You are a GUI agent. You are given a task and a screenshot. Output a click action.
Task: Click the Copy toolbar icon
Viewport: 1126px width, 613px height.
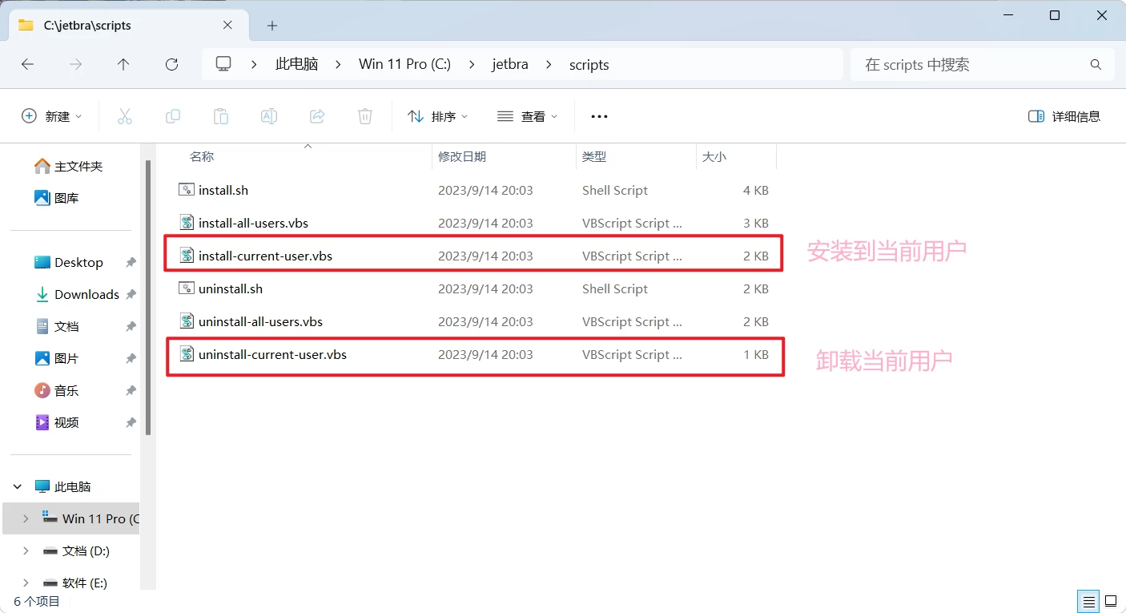173,116
